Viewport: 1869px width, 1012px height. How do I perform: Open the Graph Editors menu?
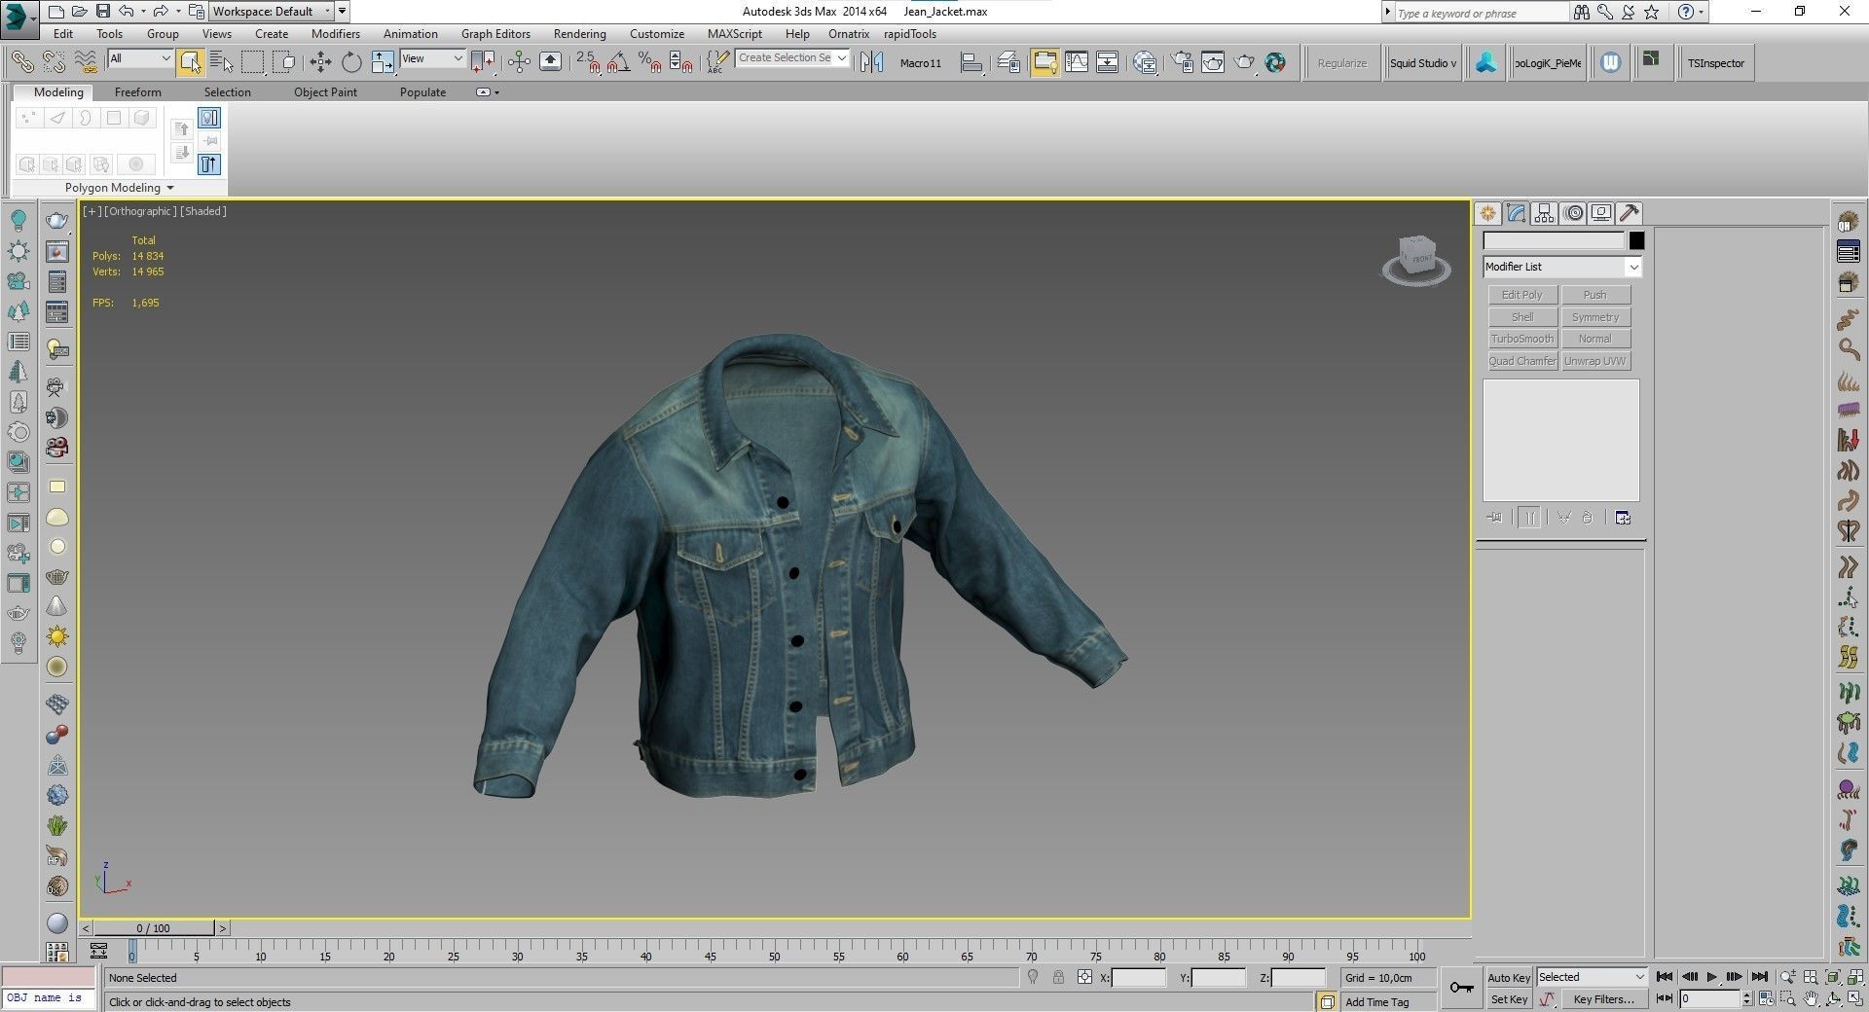[495, 34]
